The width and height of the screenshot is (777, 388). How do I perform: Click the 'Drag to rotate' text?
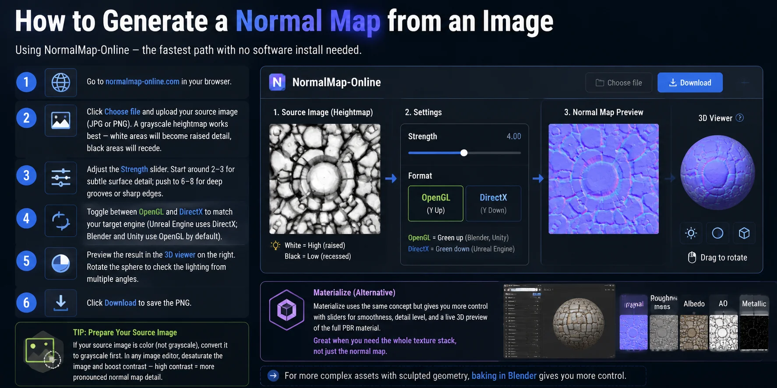point(724,258)
